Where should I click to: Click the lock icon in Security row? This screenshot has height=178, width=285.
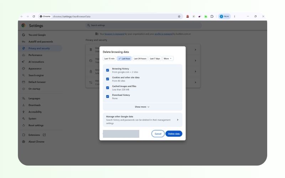(91, 72)
